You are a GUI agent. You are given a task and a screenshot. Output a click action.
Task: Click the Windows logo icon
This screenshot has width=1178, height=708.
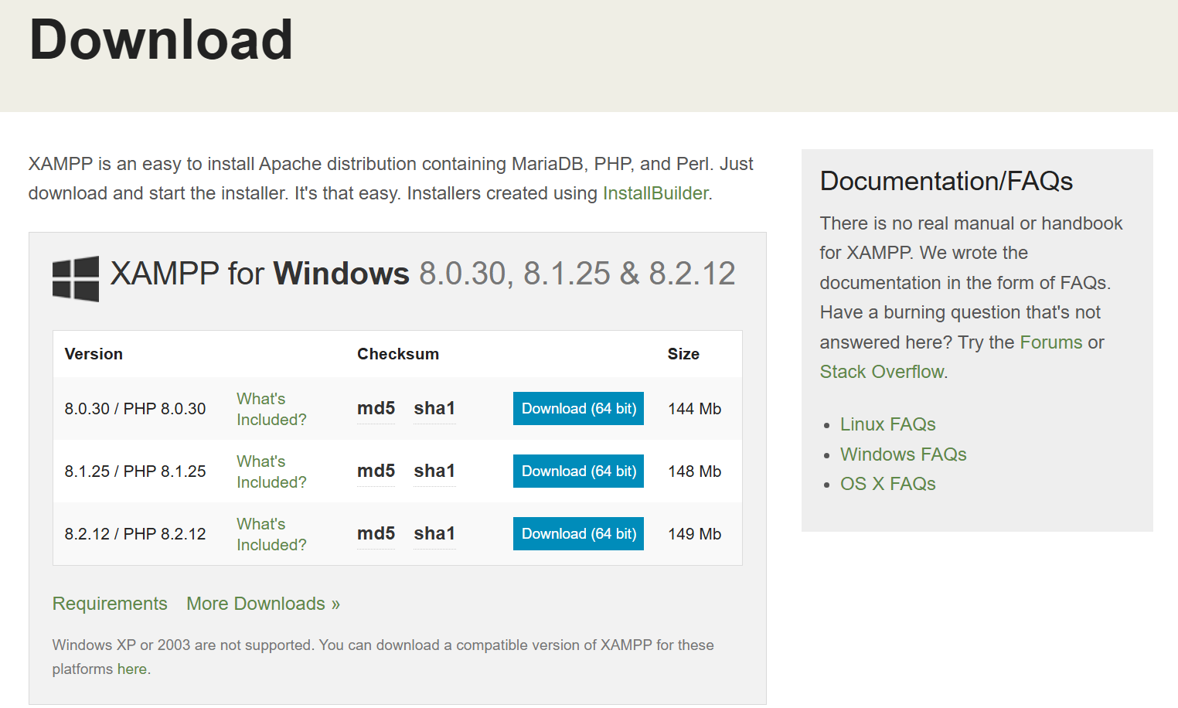76,278
